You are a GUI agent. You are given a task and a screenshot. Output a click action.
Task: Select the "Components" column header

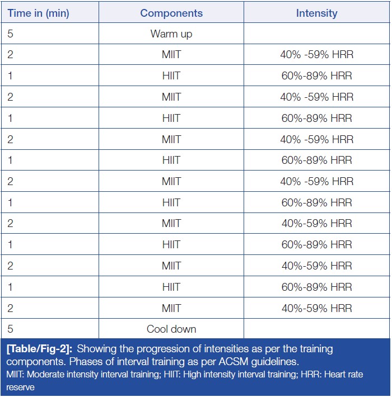click(x=171, y=13)
